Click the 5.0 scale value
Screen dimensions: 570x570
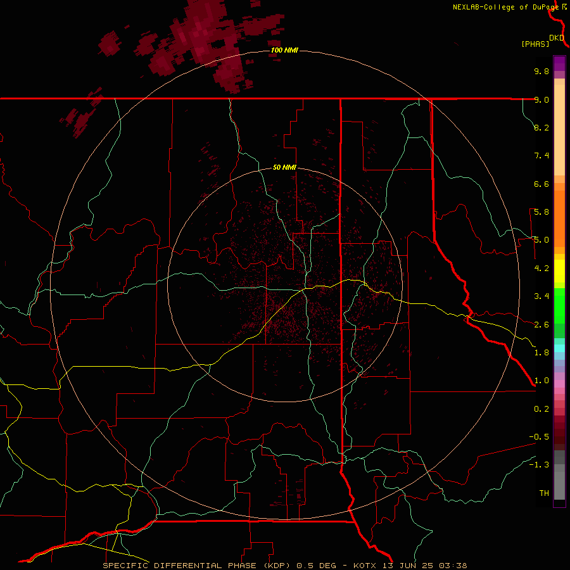coord(541,240)
